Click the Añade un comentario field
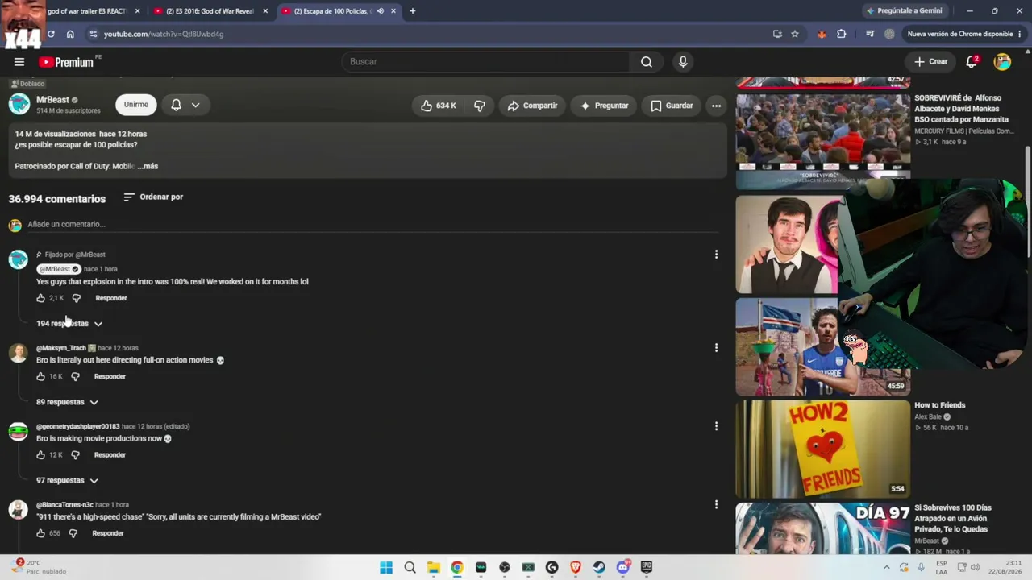1032x580 pixels. 371,225
